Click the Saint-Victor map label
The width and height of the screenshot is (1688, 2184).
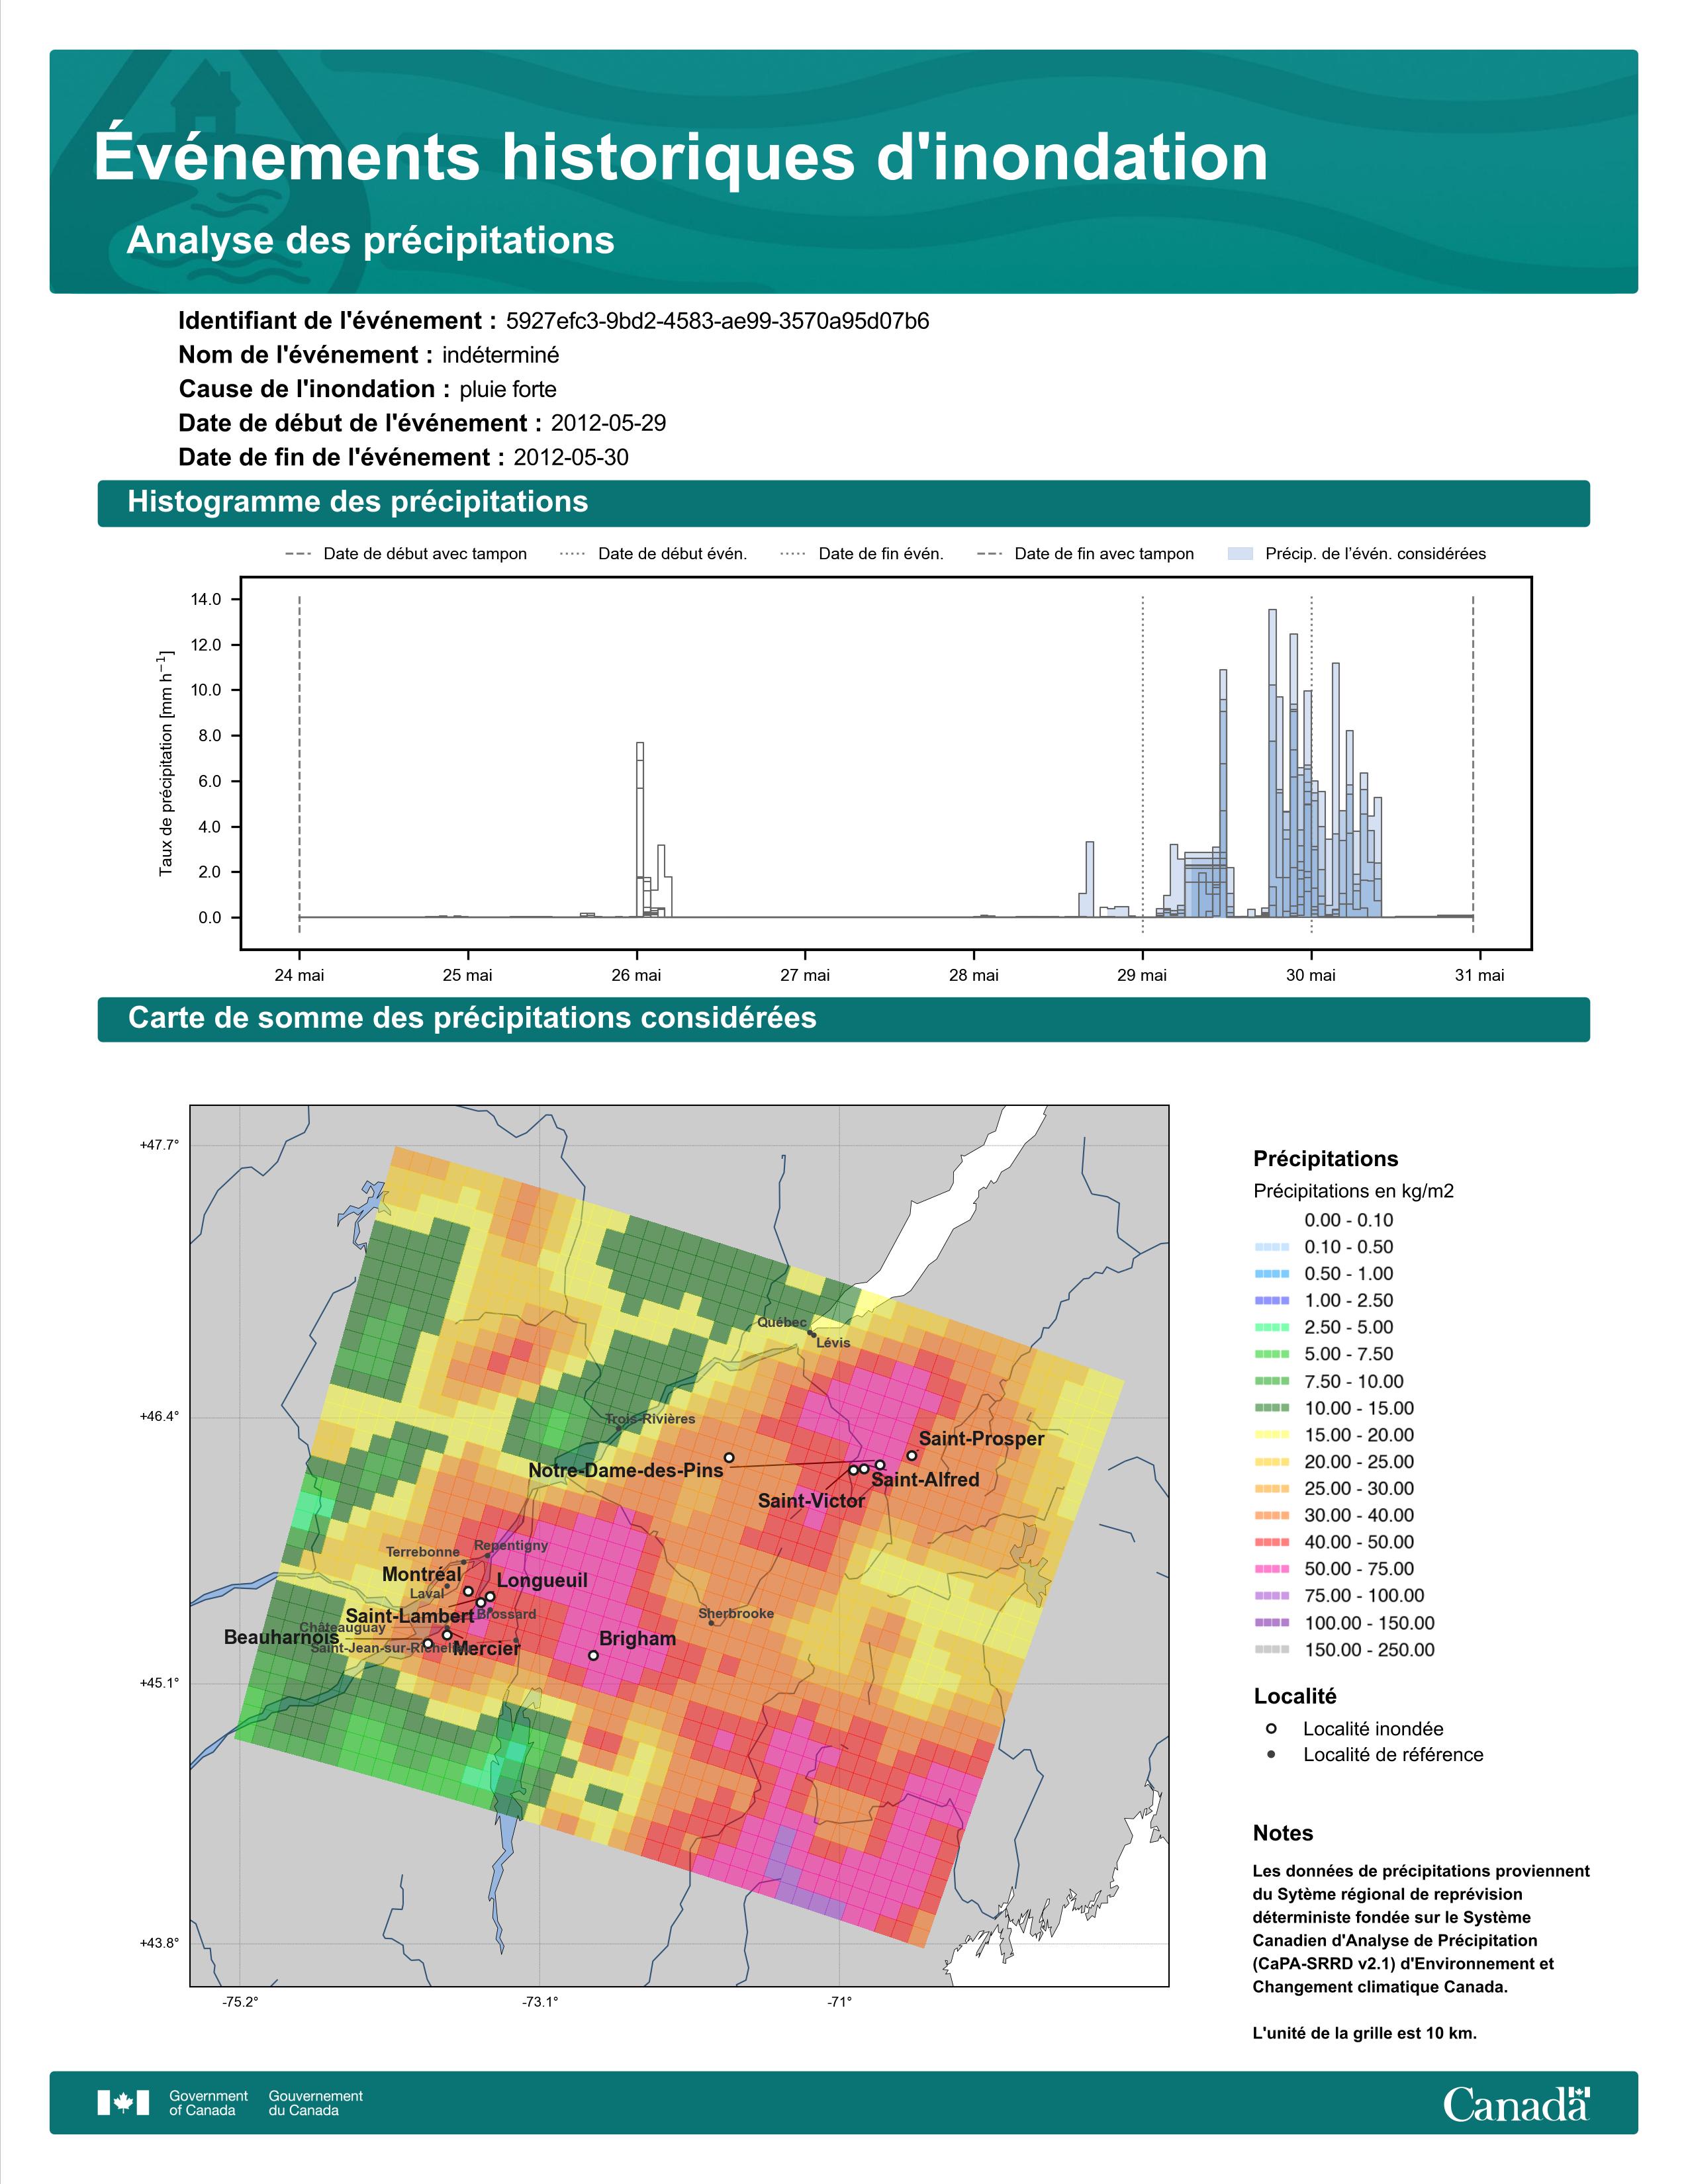click(811, 1501)
